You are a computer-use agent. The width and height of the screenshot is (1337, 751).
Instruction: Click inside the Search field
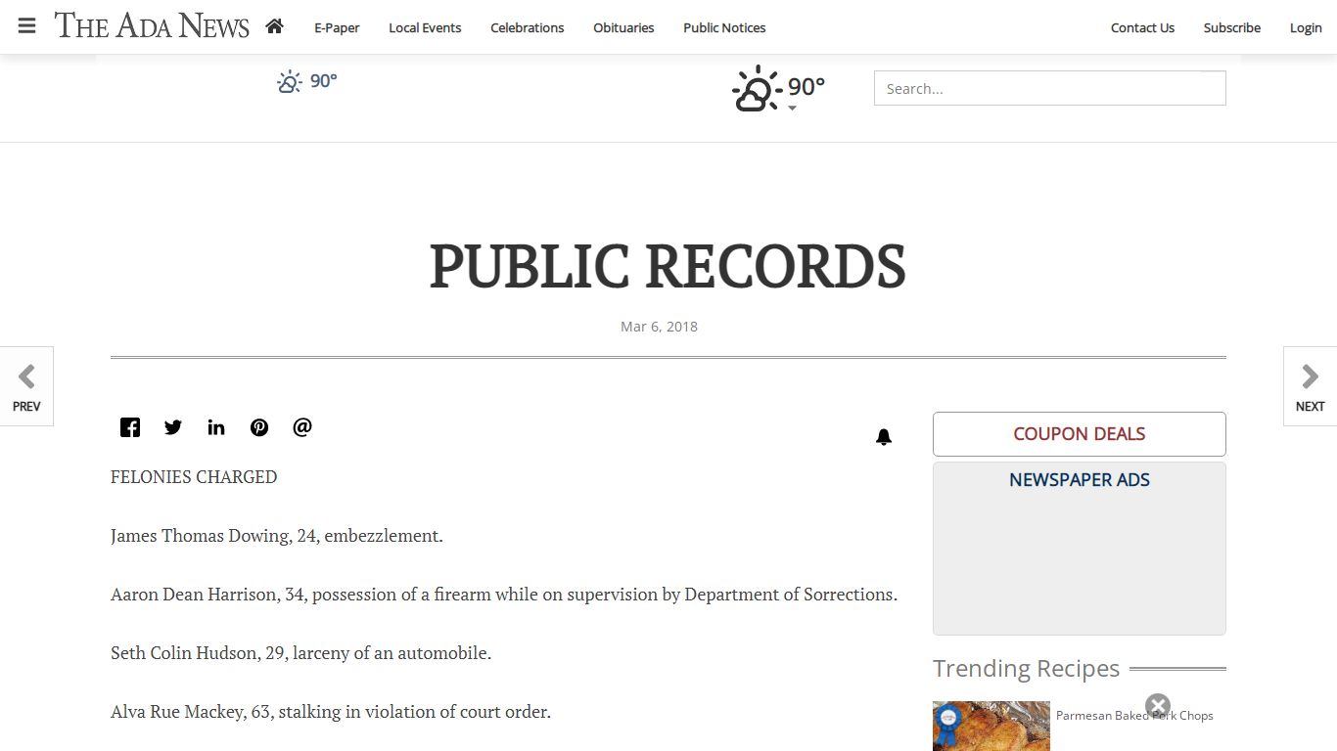[1049, 88]
